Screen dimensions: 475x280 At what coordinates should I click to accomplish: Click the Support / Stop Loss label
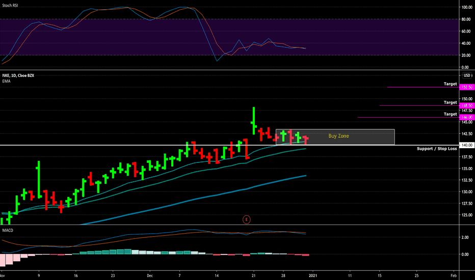coord(437,149)
